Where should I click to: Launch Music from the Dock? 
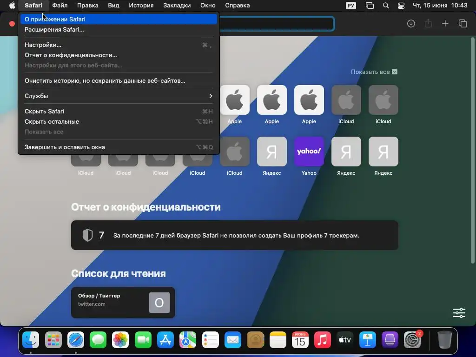(323, 340)
